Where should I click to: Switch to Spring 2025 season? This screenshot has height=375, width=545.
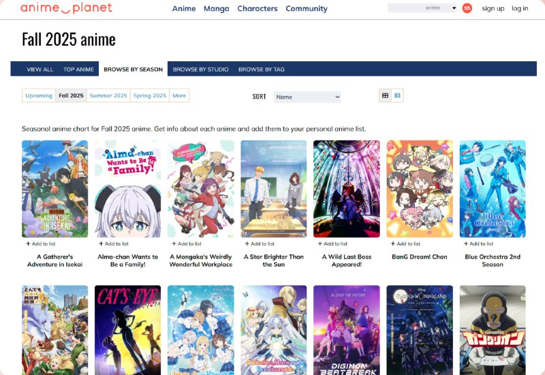tap(150, 95)
